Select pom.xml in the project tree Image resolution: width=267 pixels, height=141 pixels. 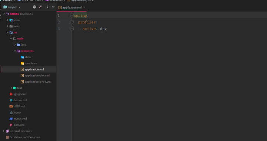[19, 125]
